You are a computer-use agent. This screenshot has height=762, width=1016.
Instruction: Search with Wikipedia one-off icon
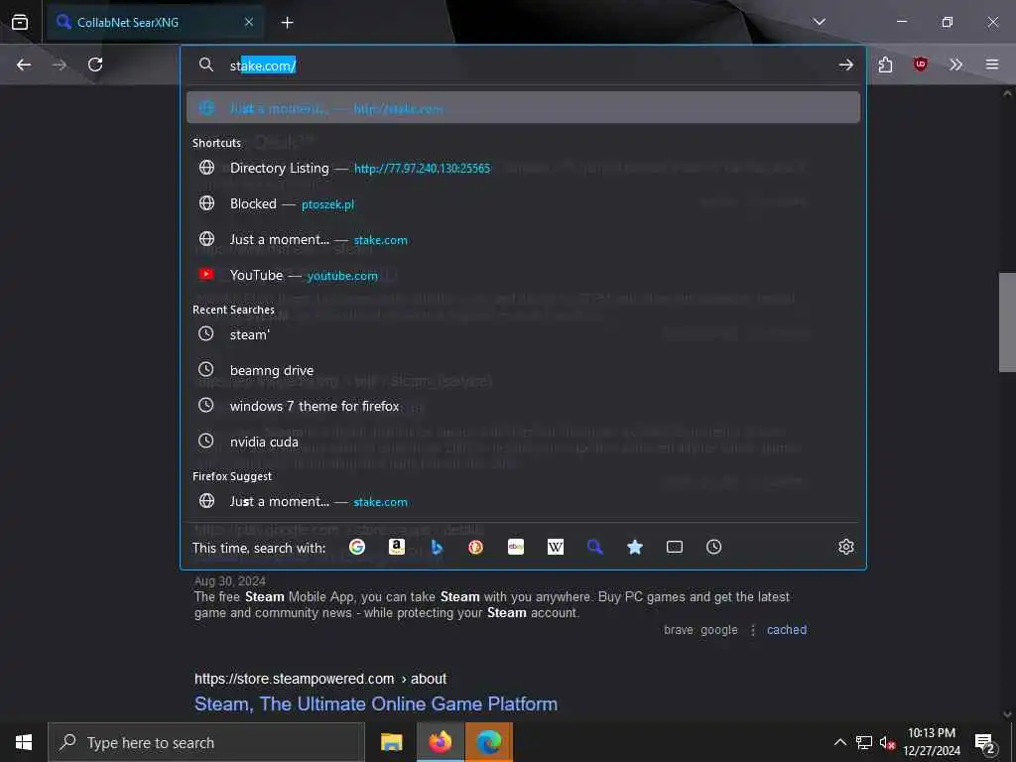click(556, 547)
